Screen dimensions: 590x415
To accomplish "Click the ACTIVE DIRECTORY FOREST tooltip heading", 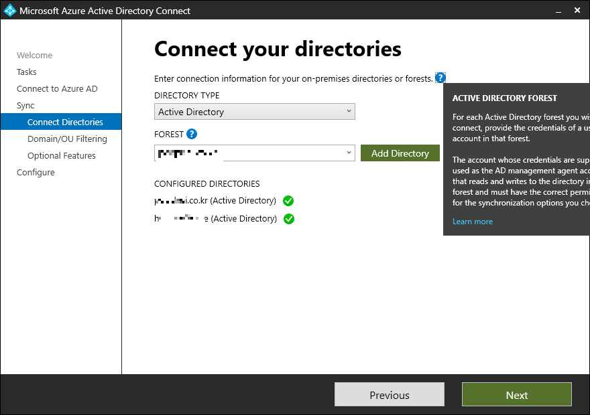I will (505, 98).
